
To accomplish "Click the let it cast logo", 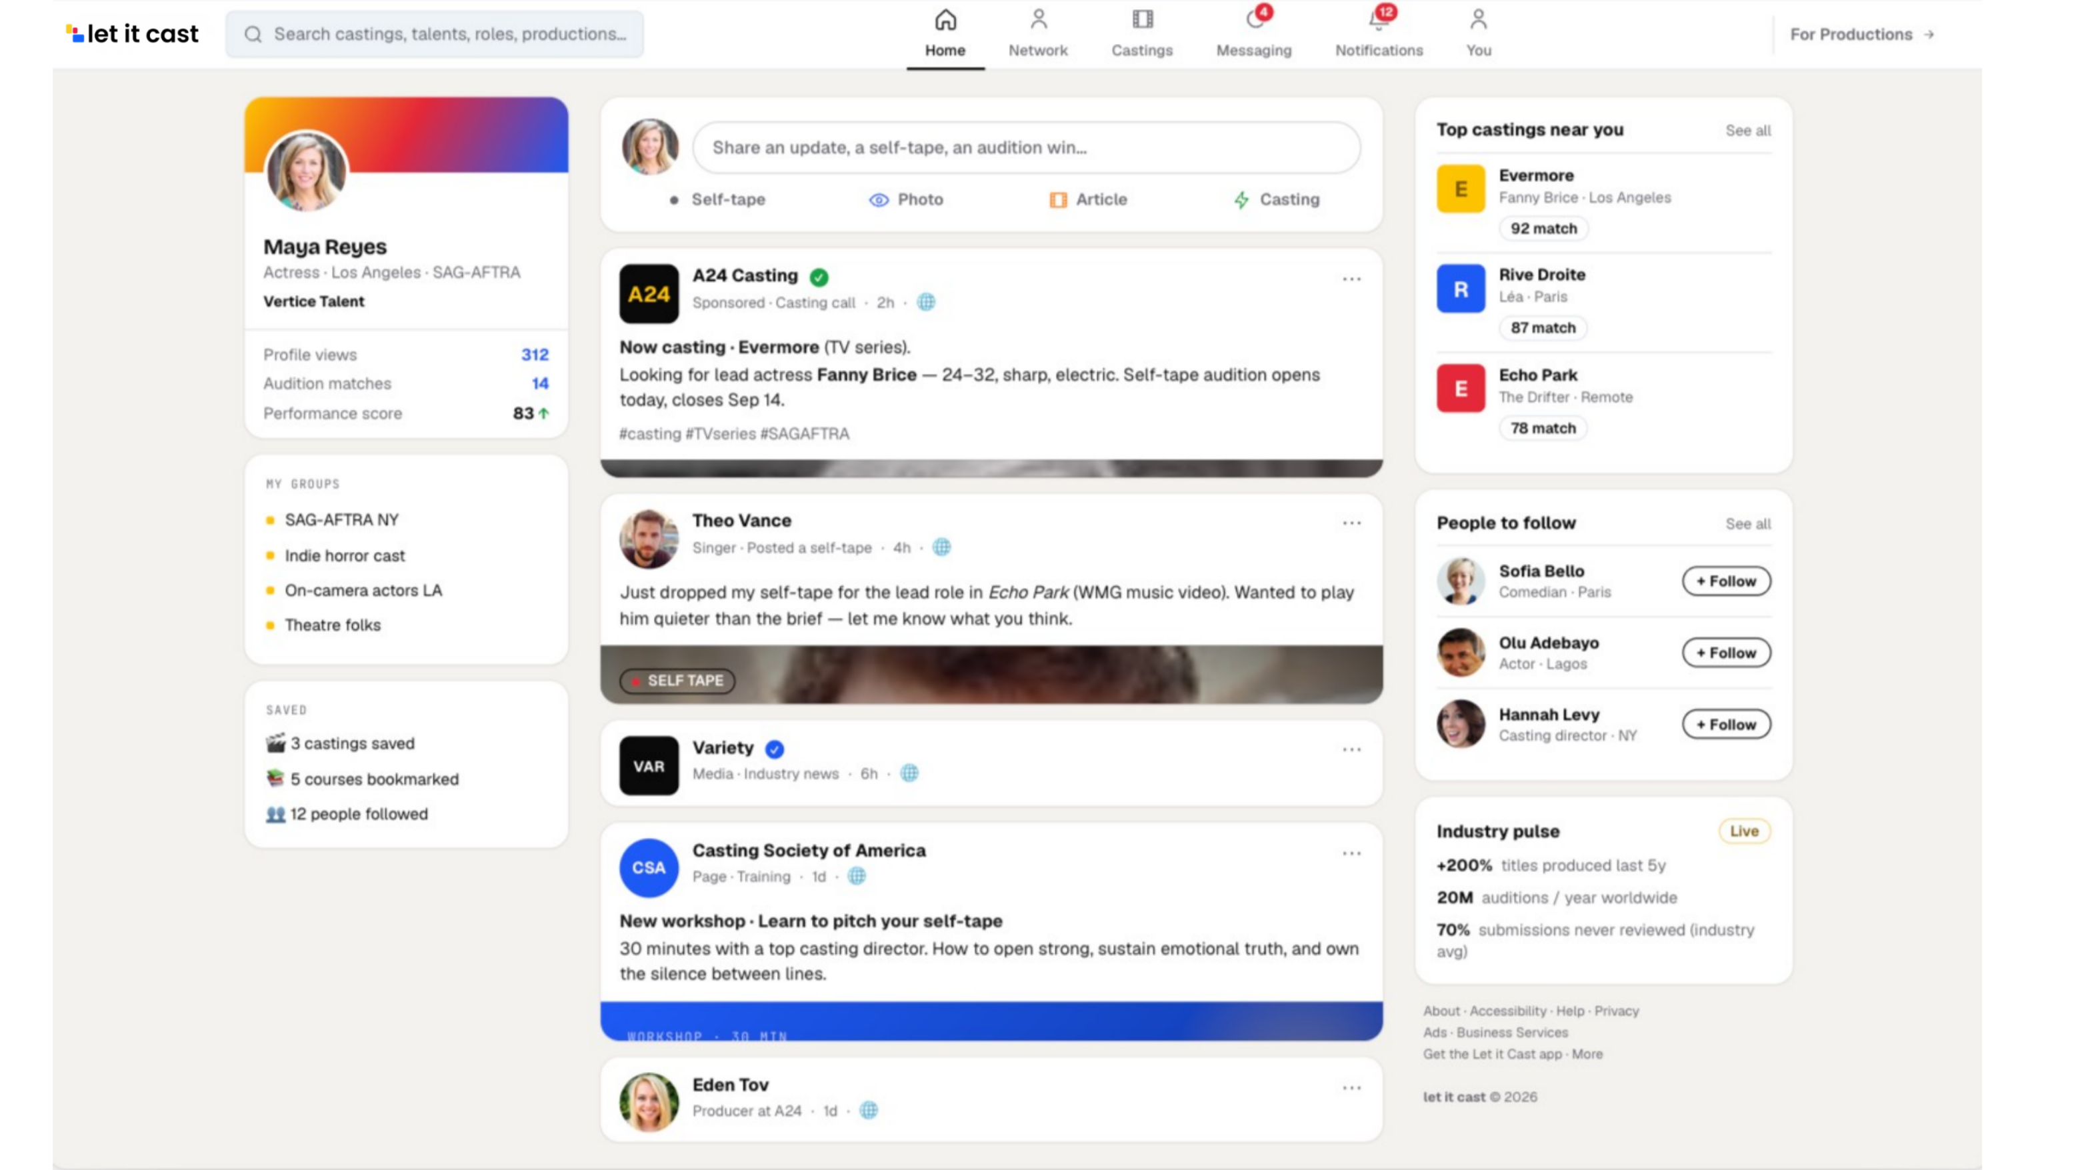I will coord(133,34).
